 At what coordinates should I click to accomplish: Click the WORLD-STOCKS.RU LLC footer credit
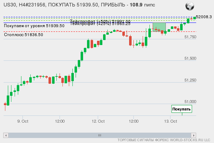tap(190, 140)
